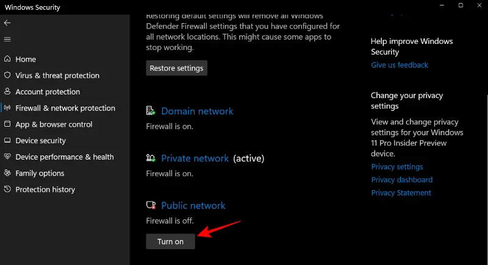Click the Public network icon with red mark
The width and height of the screenshot is (488, 265).
coord(151,205)
